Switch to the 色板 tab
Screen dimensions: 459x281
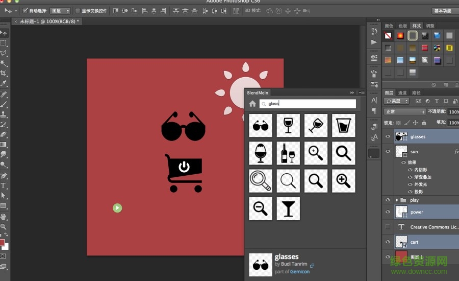point(403,26)
